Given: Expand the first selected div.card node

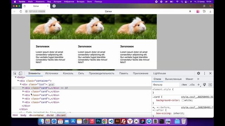Looking at the screenshot, I should [23, 88].
